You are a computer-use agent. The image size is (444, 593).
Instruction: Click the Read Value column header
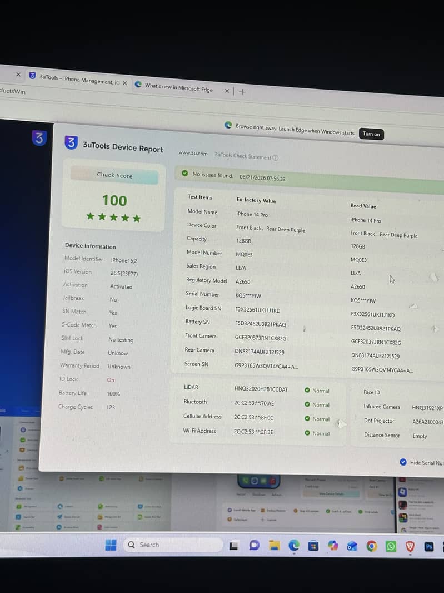point(363,206)
